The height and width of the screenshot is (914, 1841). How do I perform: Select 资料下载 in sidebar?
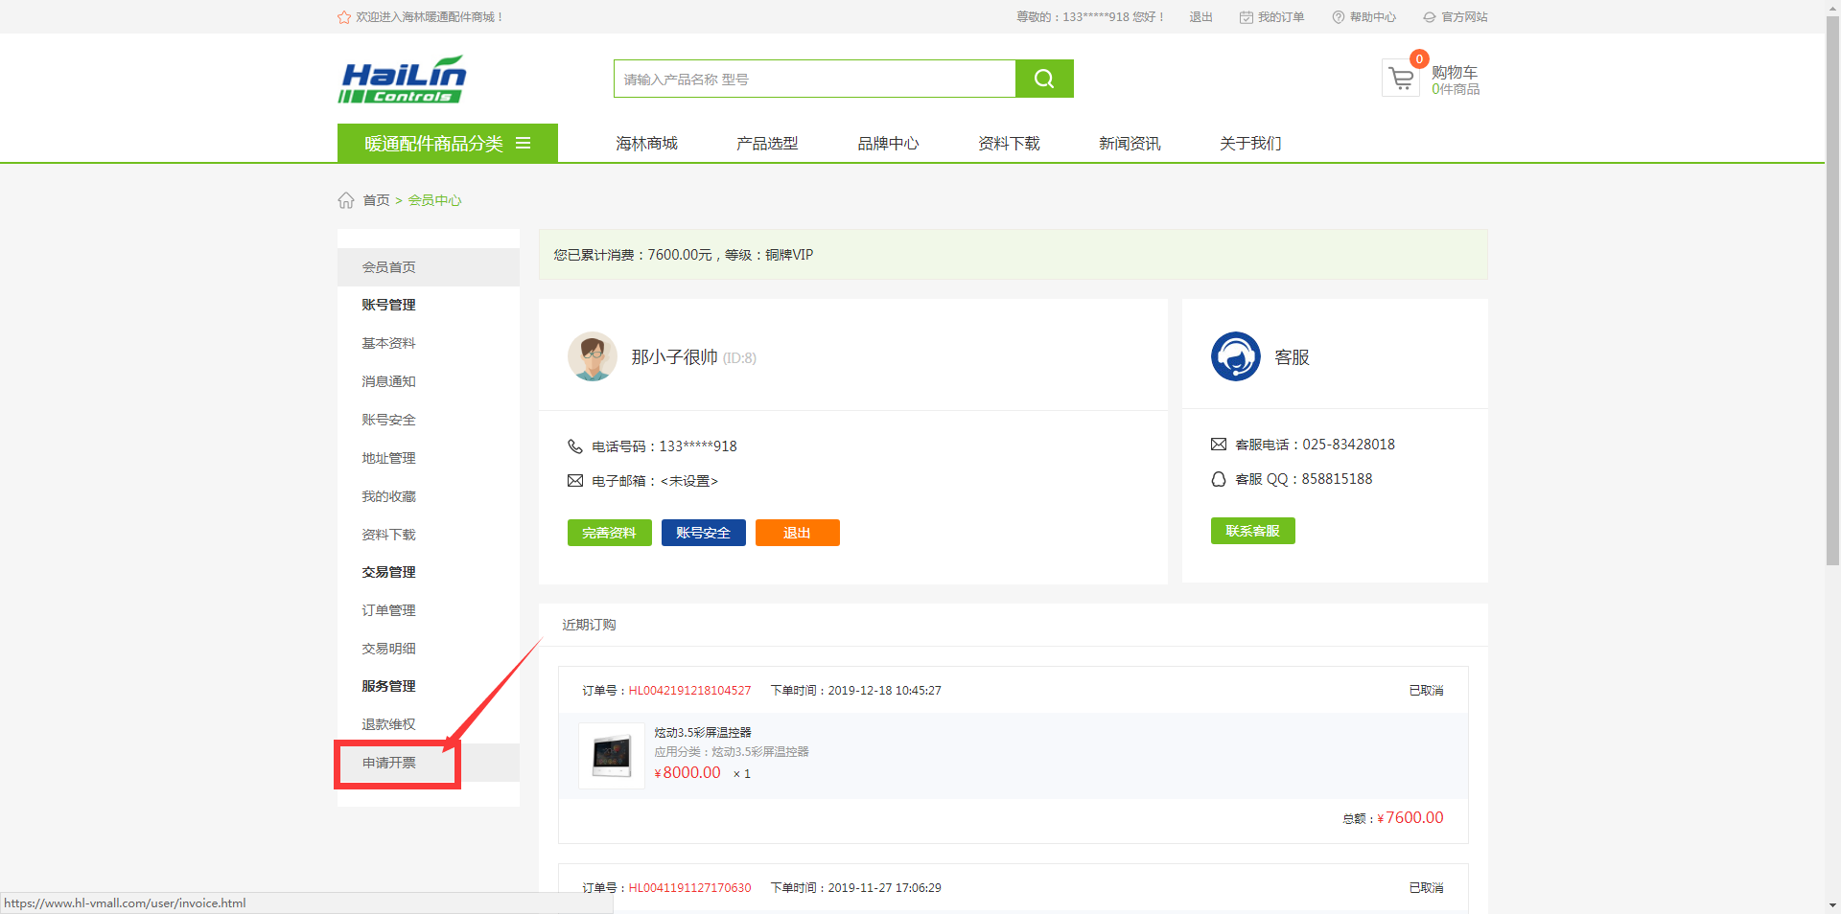point(388,535)
